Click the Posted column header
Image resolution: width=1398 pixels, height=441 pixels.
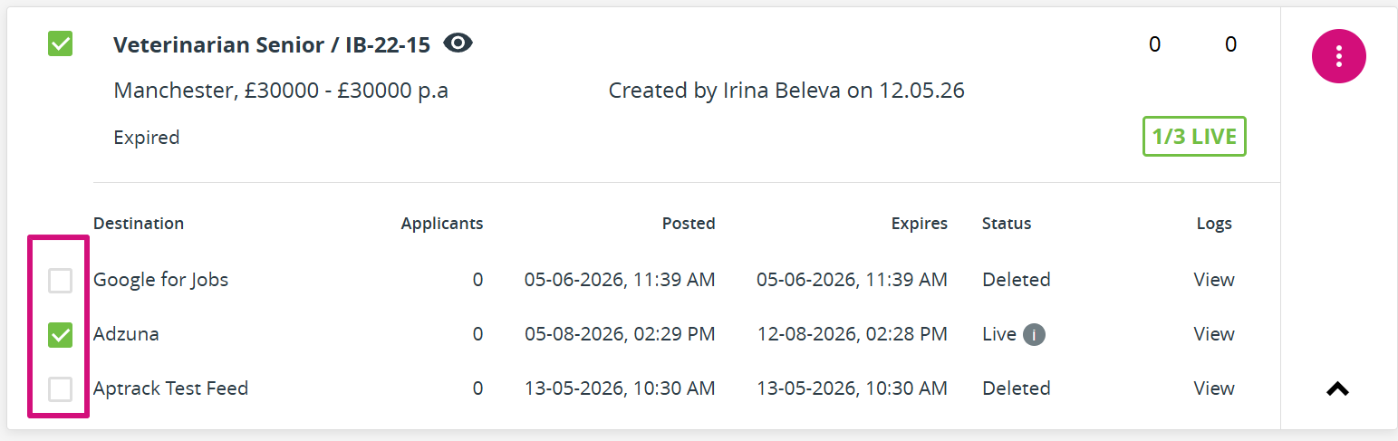click(x=689, y=224)
